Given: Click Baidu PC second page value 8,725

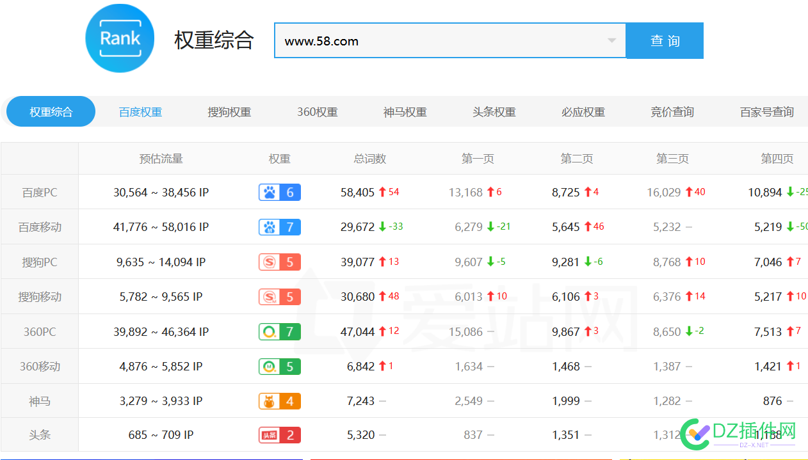Looking at the screenshot, I should (566, 193).
